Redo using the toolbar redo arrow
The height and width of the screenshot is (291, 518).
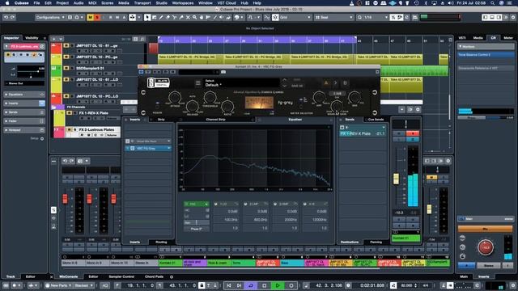tap(12, 17)
